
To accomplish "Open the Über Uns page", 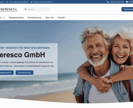I will [x=49, y=18].
